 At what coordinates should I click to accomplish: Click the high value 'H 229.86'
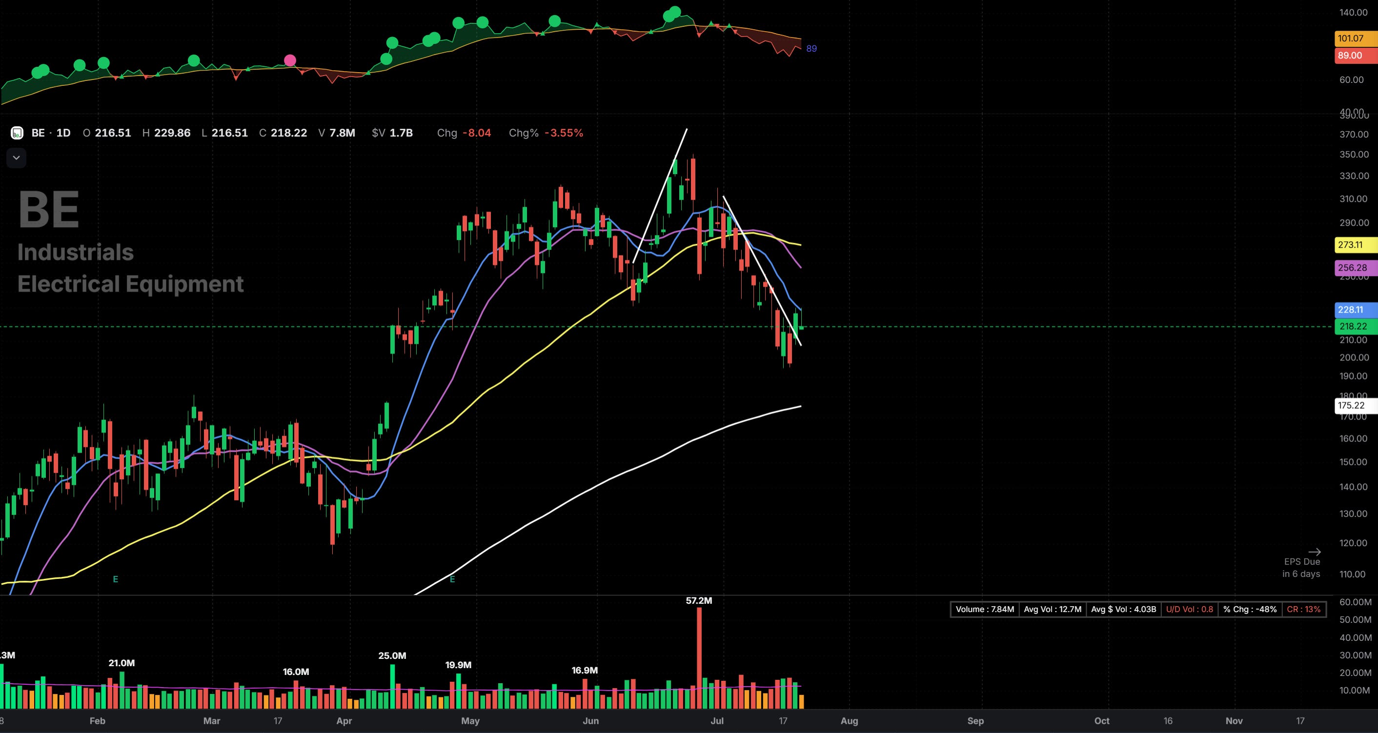click(166, 133)
